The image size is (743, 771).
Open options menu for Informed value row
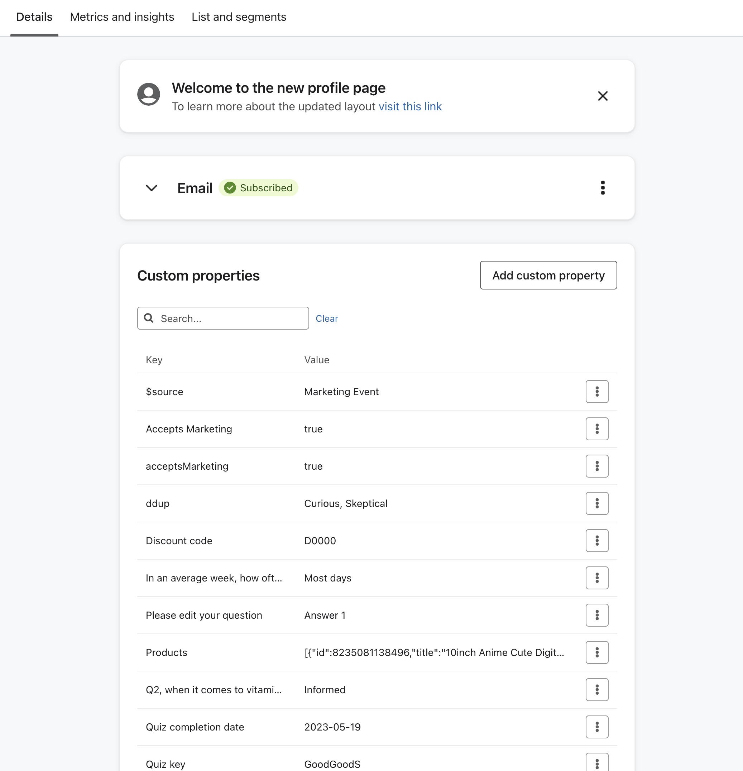point(597,690)
